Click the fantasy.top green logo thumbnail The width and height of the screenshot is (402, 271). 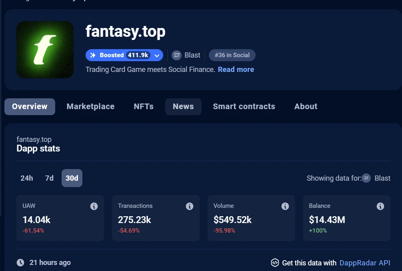click(45, 50)
